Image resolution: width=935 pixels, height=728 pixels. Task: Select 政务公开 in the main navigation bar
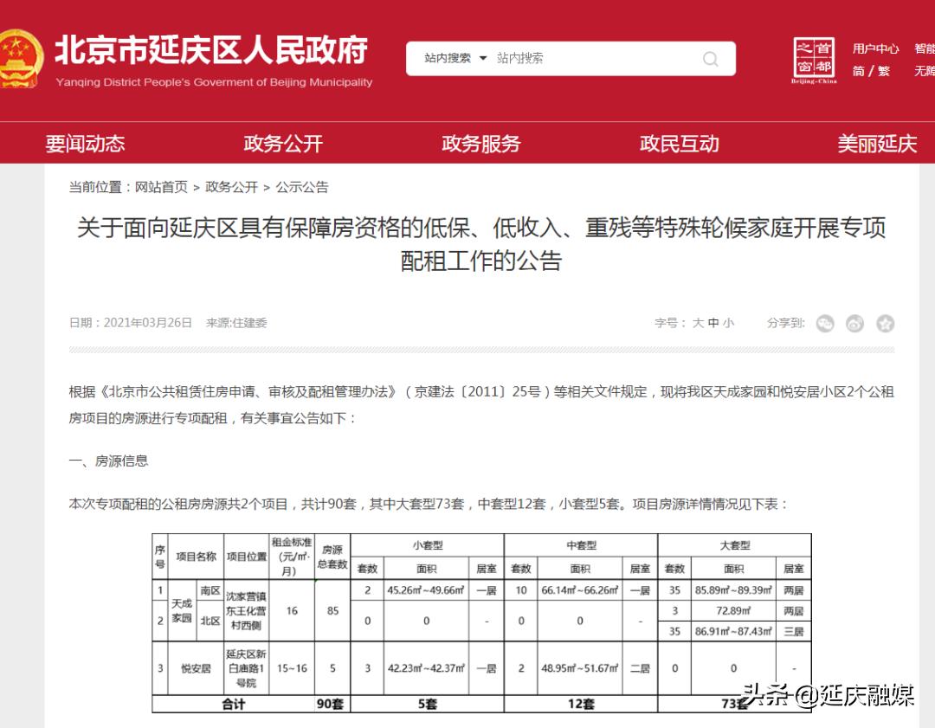[x=283, y=143]
